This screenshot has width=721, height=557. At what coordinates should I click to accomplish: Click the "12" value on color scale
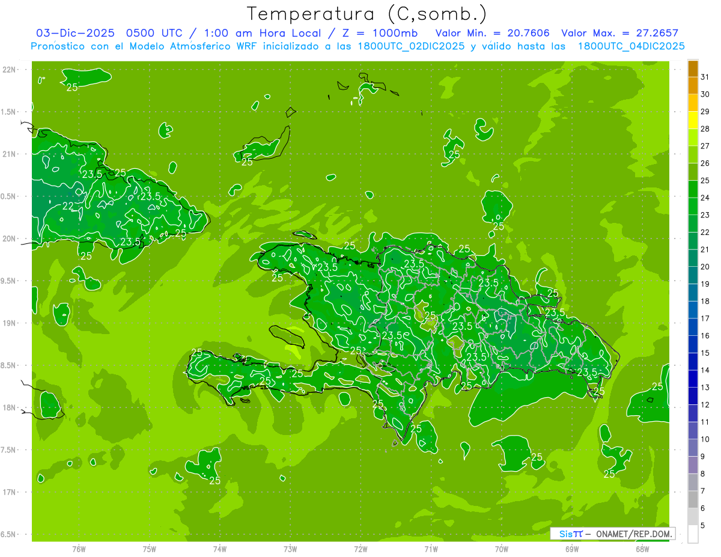pos(705,405)
